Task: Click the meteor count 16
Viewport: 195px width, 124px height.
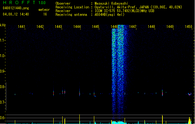Action: click(45, 14)
